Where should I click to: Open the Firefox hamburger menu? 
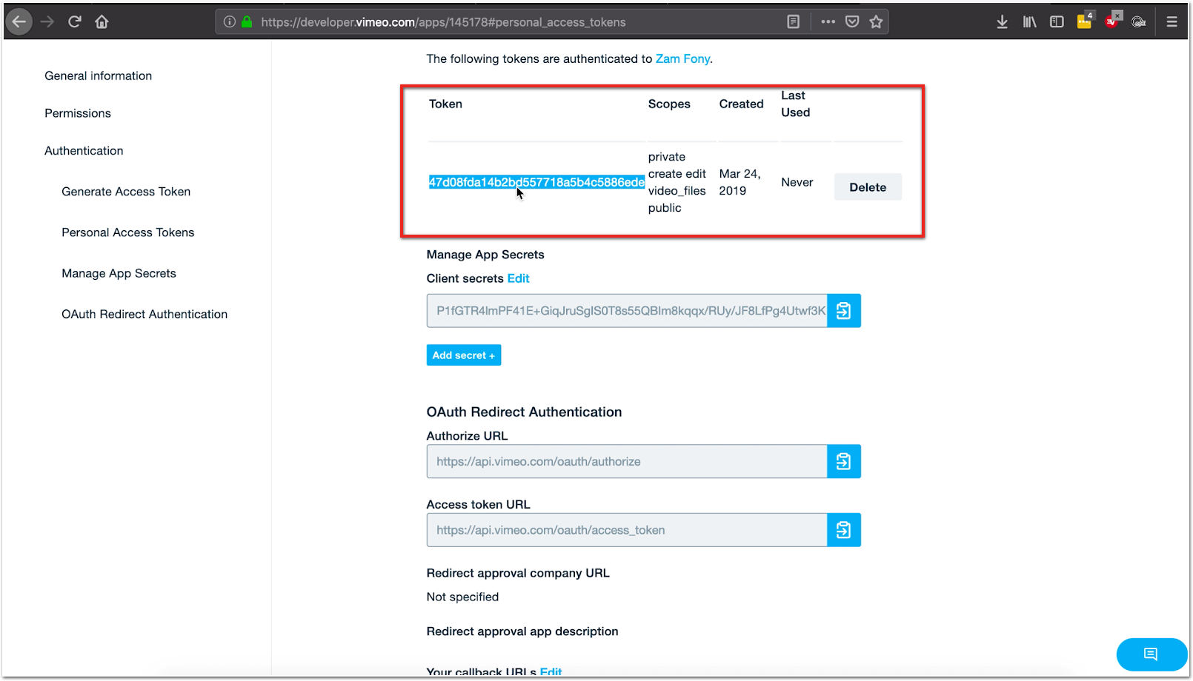1172,22
